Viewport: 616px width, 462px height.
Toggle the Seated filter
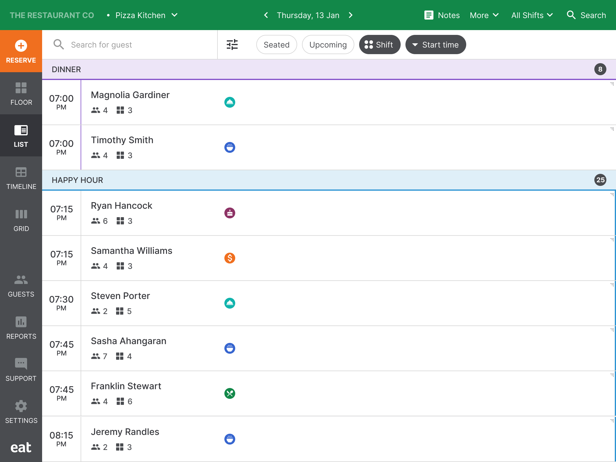pos(276,45)
